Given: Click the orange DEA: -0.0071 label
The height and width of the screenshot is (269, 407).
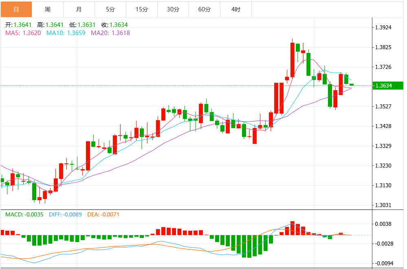Looking at the screenshot, I should point(103,214).
